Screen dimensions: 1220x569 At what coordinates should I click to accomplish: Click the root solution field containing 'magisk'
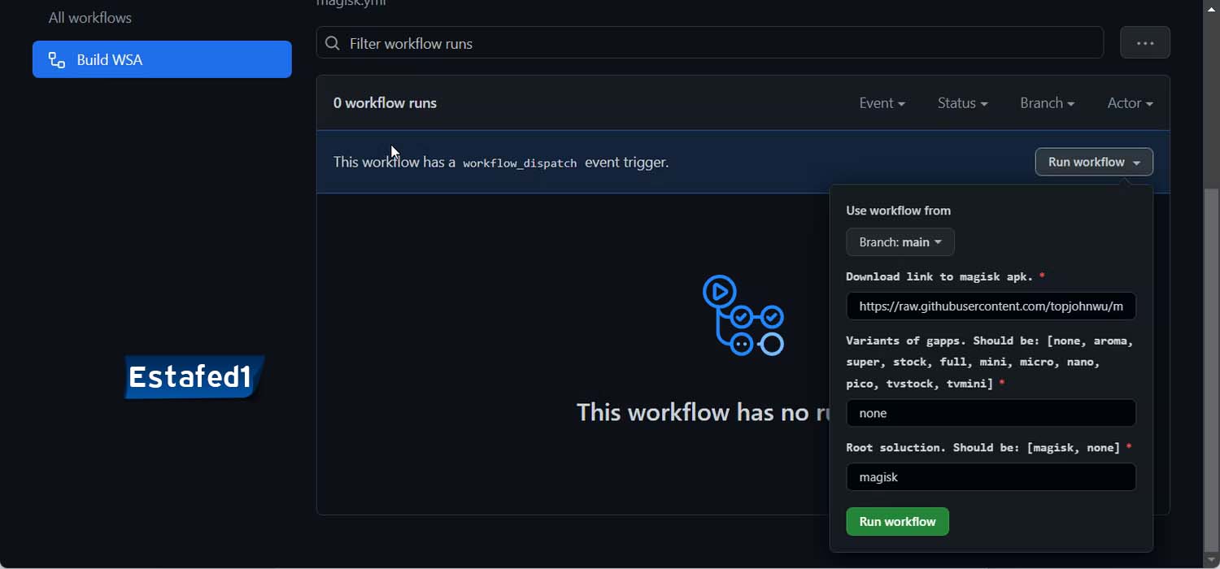point(991,477)
